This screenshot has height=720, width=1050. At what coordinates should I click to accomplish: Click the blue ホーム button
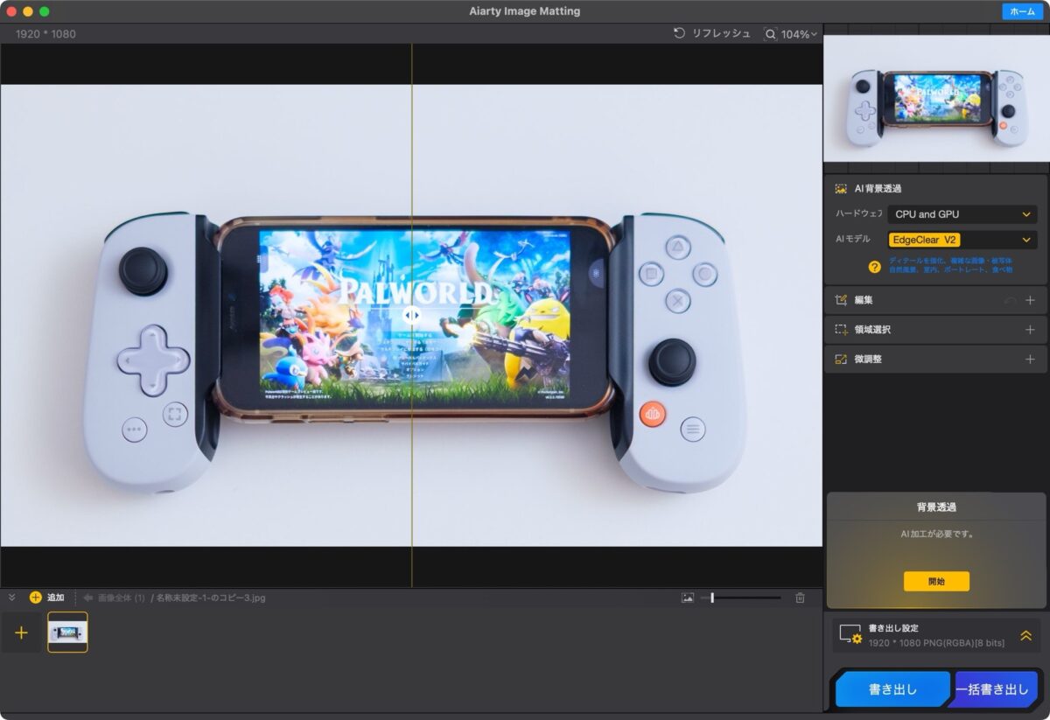point(1022,11)
